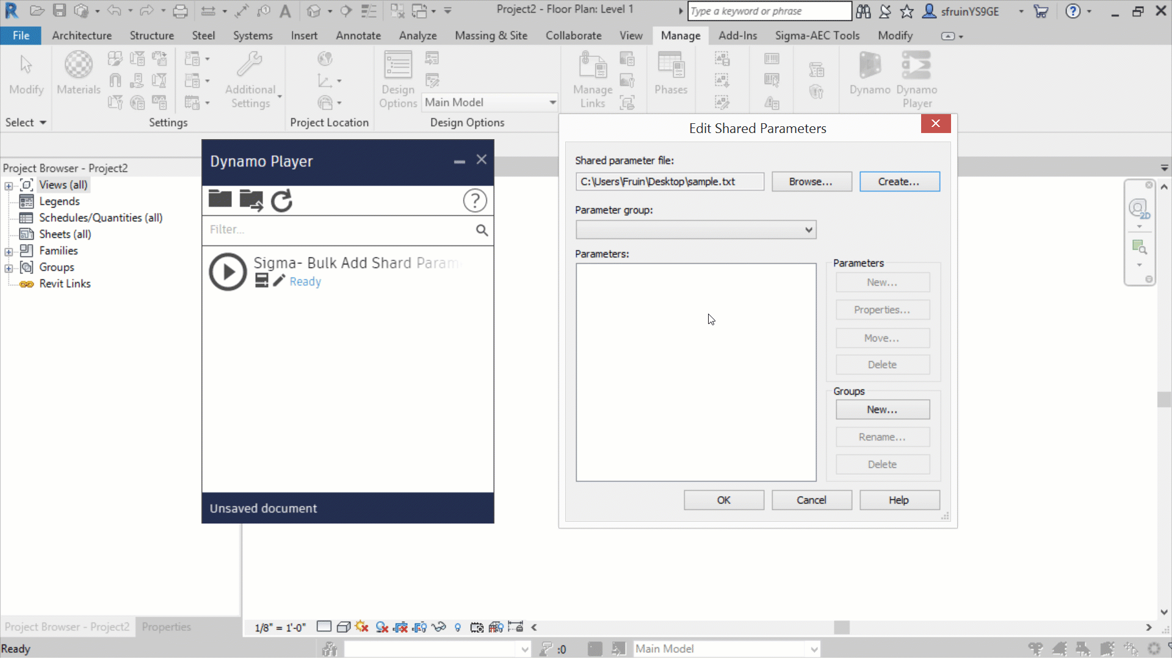Click the filter search magnifier icon
The height and width of the screenshot is (659, 1172).
[x=482, y=230]
